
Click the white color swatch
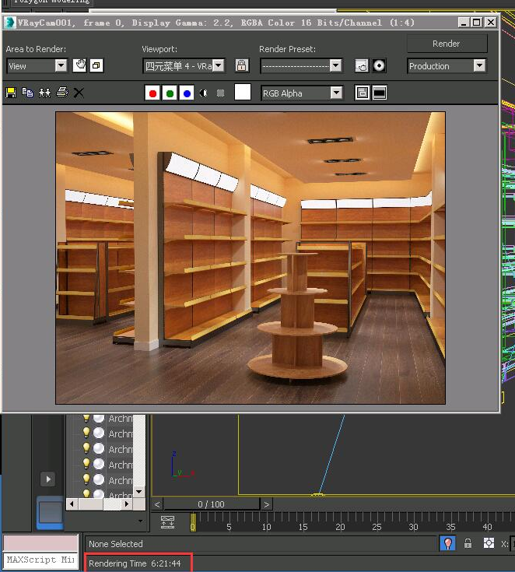click(x=243, y=93)
